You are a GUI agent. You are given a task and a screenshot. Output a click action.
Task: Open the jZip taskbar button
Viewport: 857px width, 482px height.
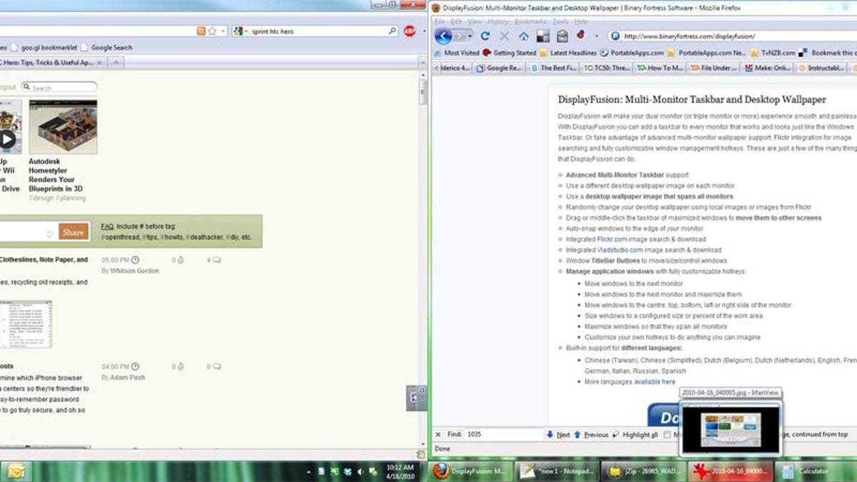(642, 471)
